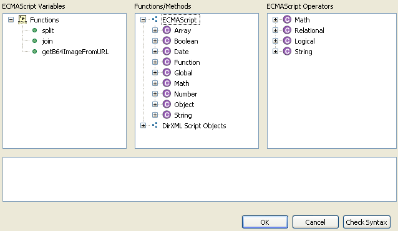Screen dimensions: 398x231
Task: Click the purple class icon for Array
Action: [x=167, y=31]
